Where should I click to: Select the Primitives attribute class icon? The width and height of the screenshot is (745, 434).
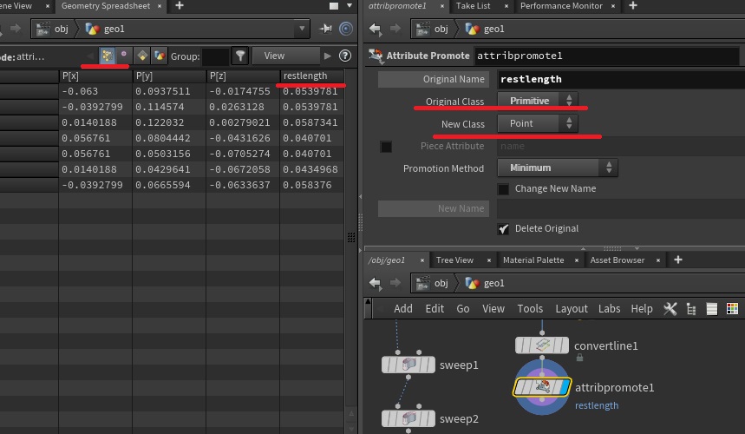(x=142, y=56)
